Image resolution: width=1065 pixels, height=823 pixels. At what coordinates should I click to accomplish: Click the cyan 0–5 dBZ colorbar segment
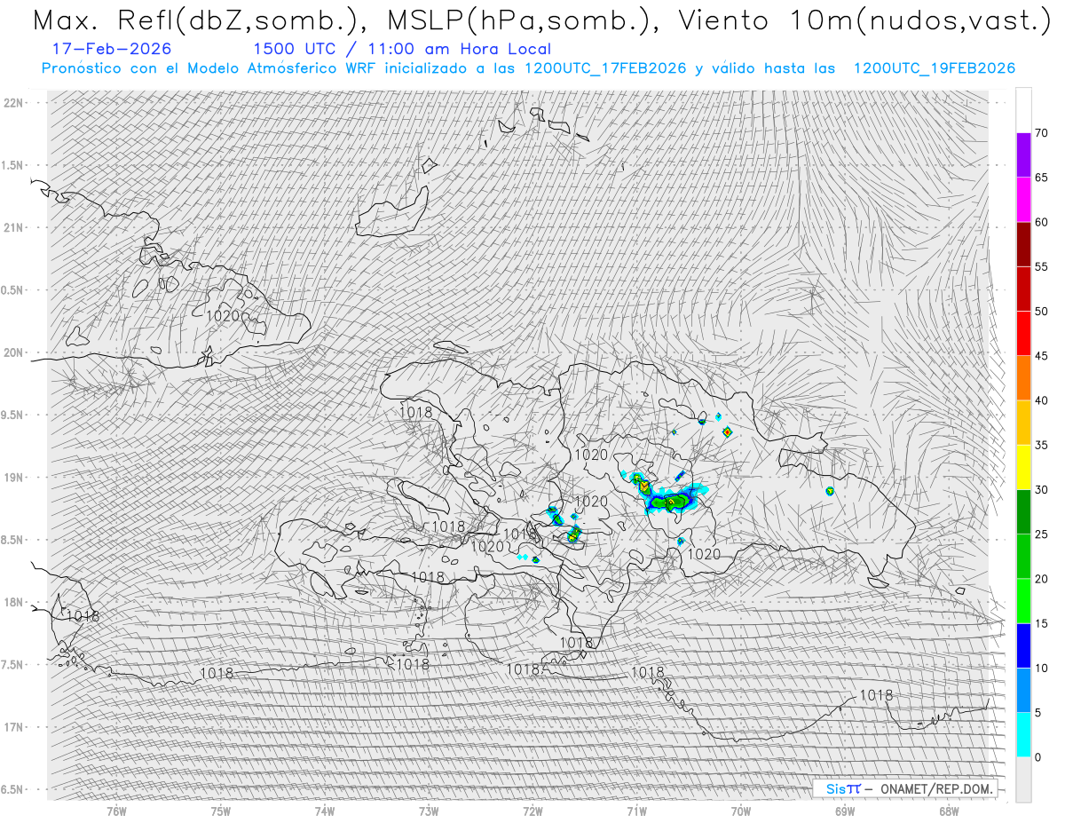pyautogui.click(x=1023, y=734)
